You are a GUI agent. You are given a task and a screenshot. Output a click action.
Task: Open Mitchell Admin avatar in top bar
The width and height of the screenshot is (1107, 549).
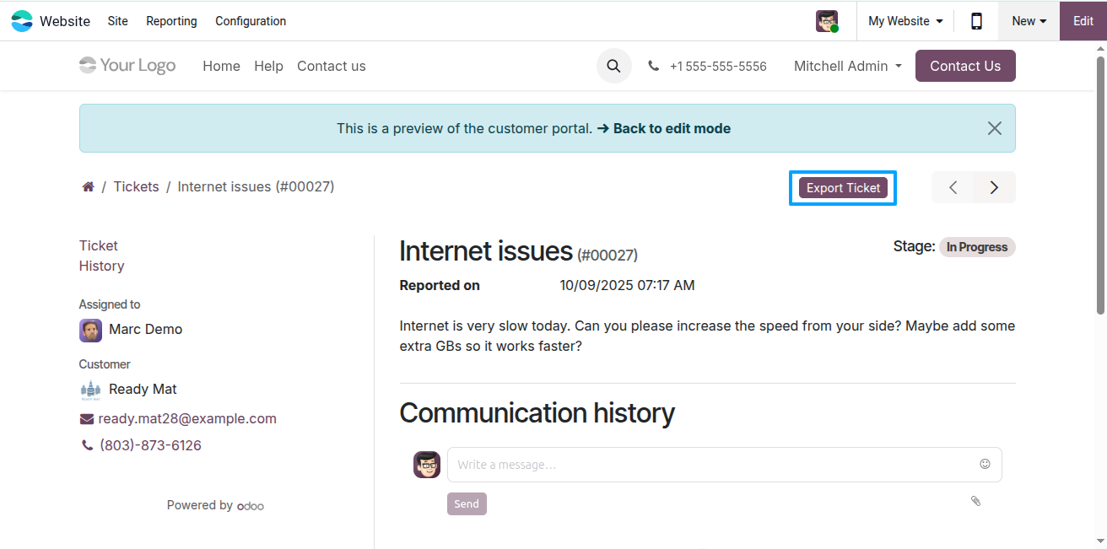tap(827, 21)
